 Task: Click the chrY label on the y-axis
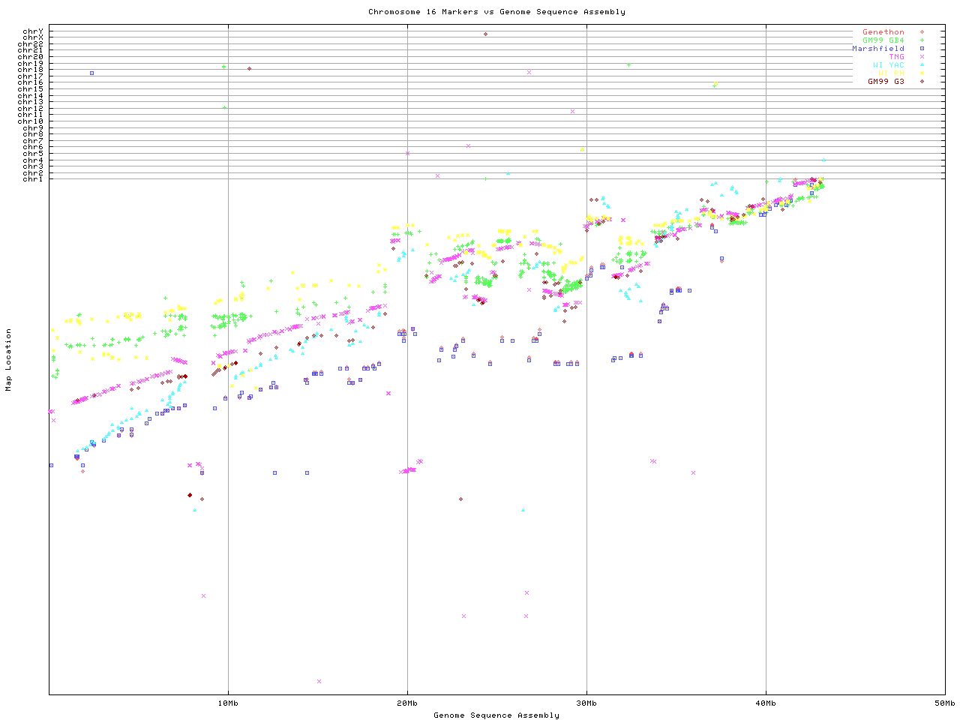[x=33, y=31]
